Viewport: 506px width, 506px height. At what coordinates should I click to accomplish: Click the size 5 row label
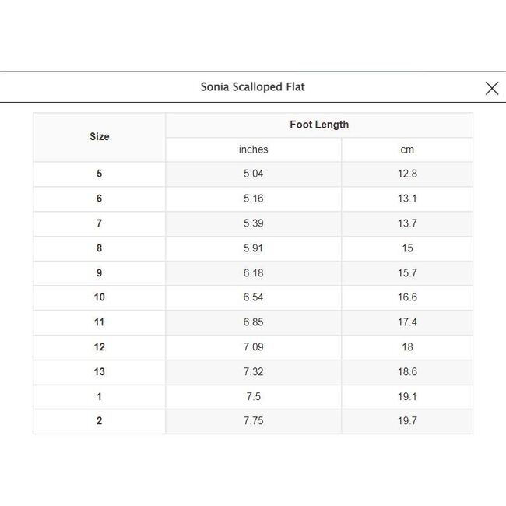[100, 174]
